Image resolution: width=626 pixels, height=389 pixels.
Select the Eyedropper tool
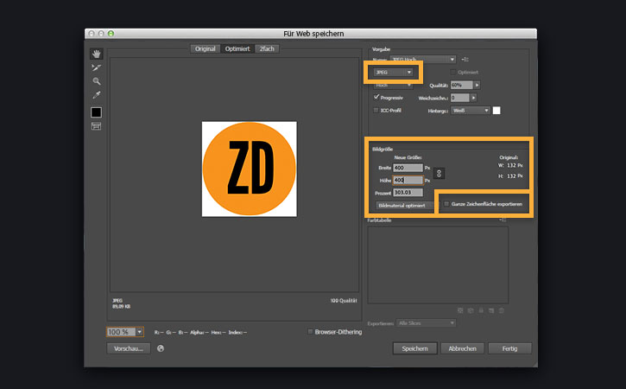tap(96, 95)
